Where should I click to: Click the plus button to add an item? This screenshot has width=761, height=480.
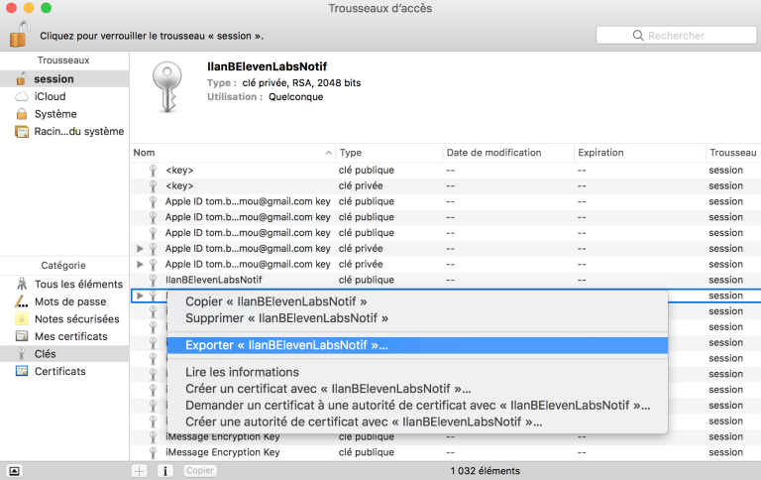tap(141, 471)
